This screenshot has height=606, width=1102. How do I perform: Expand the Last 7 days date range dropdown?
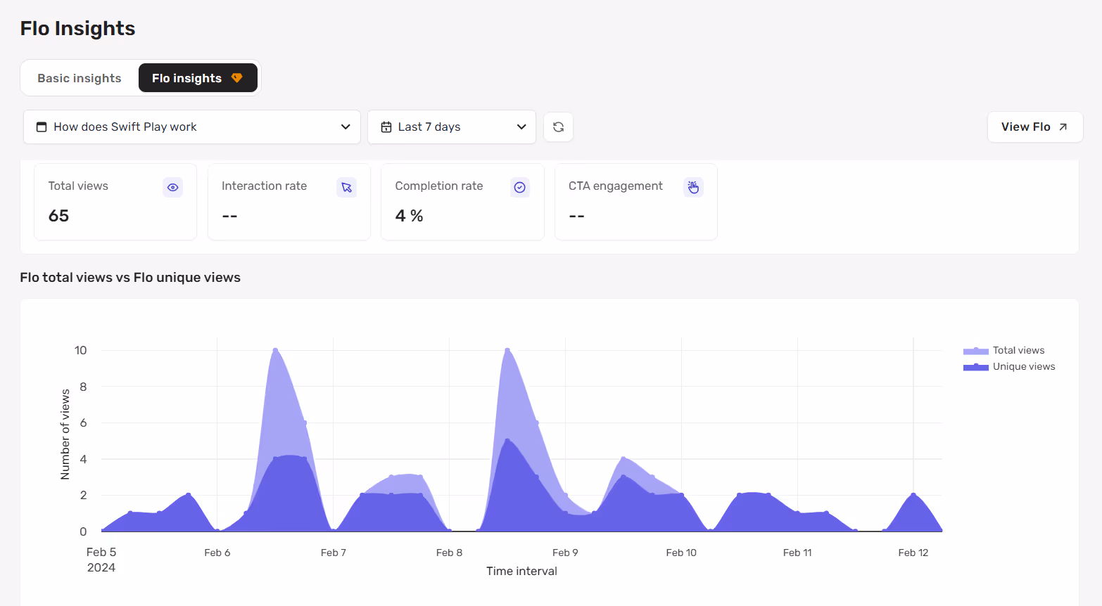point(452,127)
